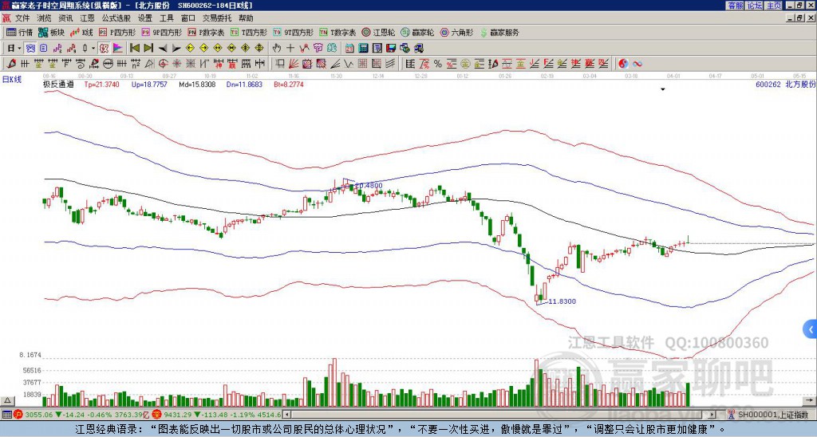The image size is (817, 437).
Task: Open the 工具 menu
Action: 166,18
